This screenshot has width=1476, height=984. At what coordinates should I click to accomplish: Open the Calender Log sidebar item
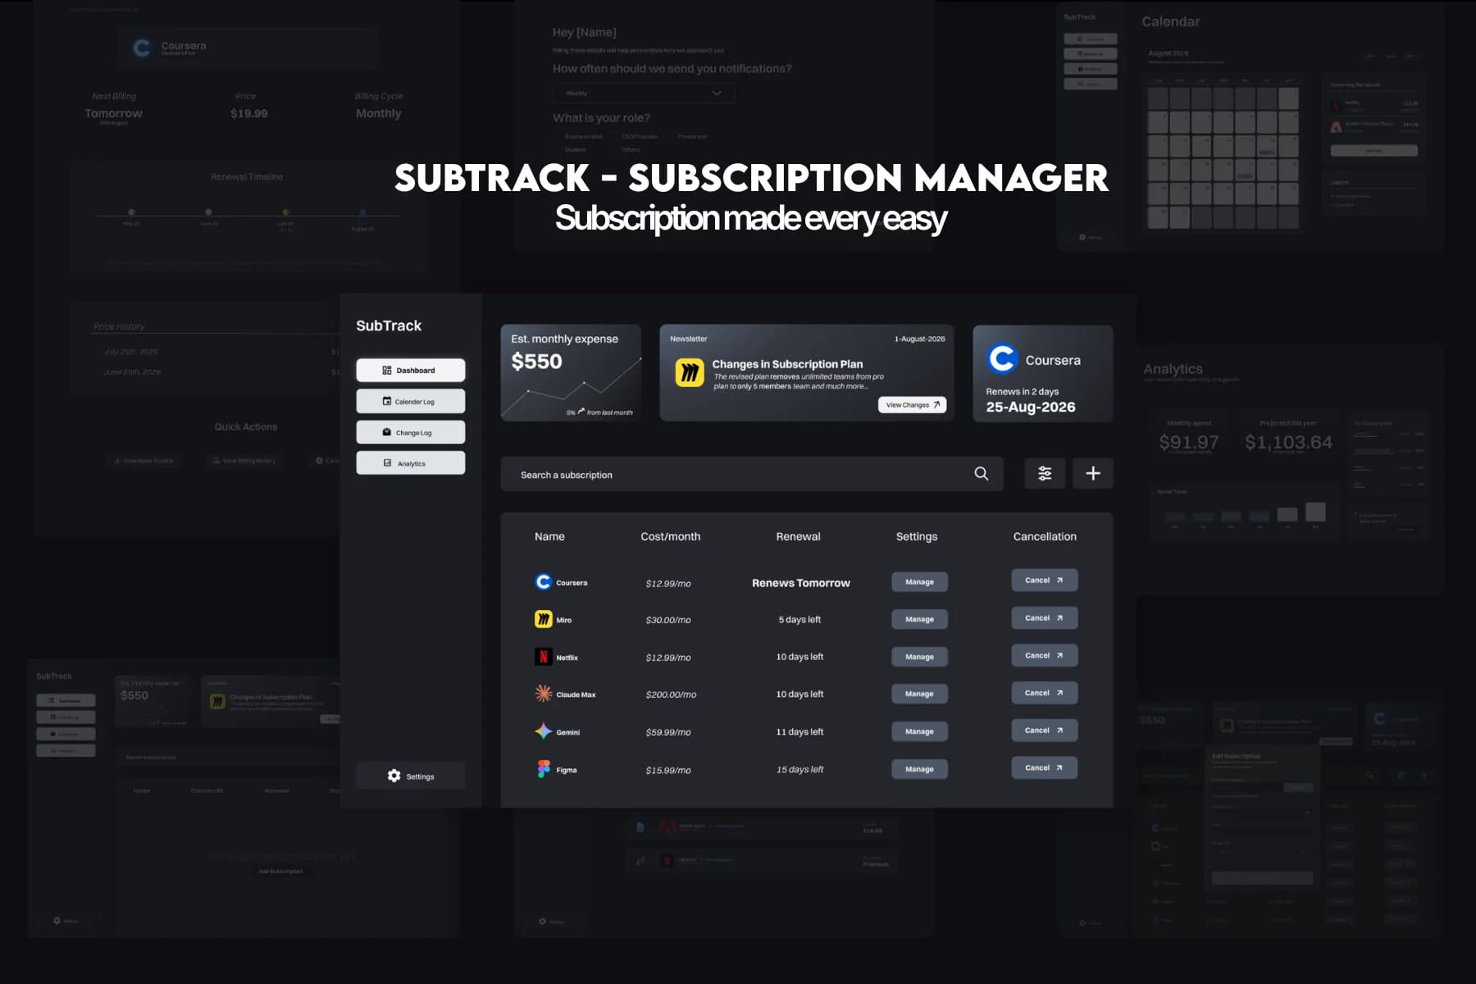point(410,402)
